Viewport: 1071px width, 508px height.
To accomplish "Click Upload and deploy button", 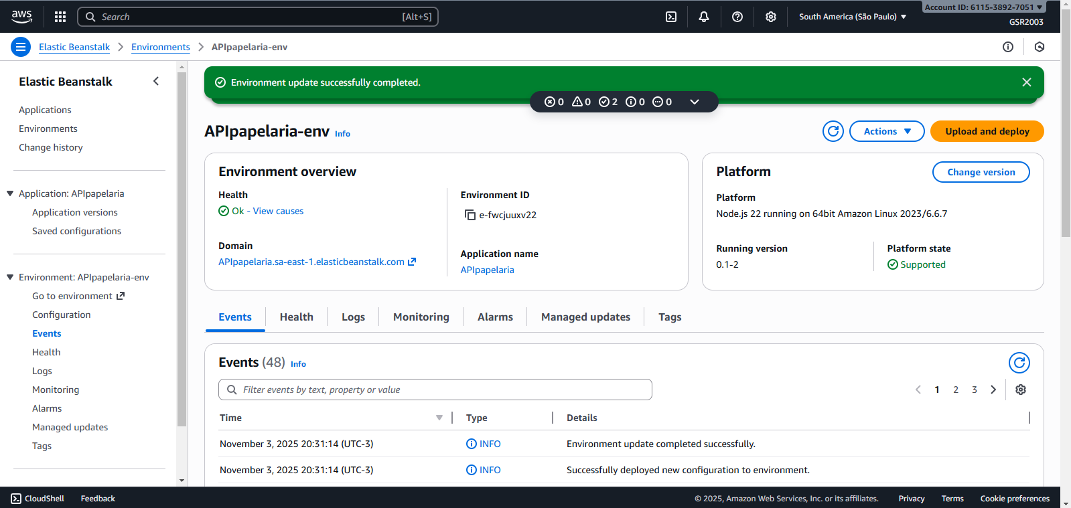I will pos(987,131).
